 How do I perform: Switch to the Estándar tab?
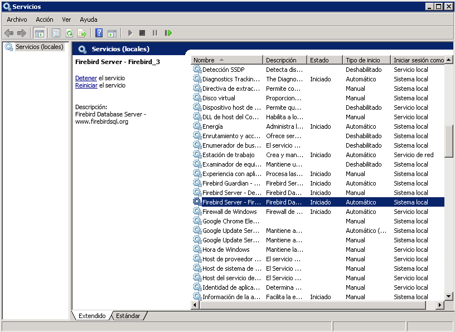click(128, 316)
